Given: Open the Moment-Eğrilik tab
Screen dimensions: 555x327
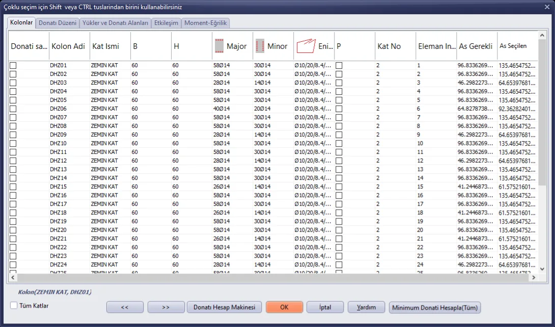Looking at the screenshot, I should (x=206, y=23).
